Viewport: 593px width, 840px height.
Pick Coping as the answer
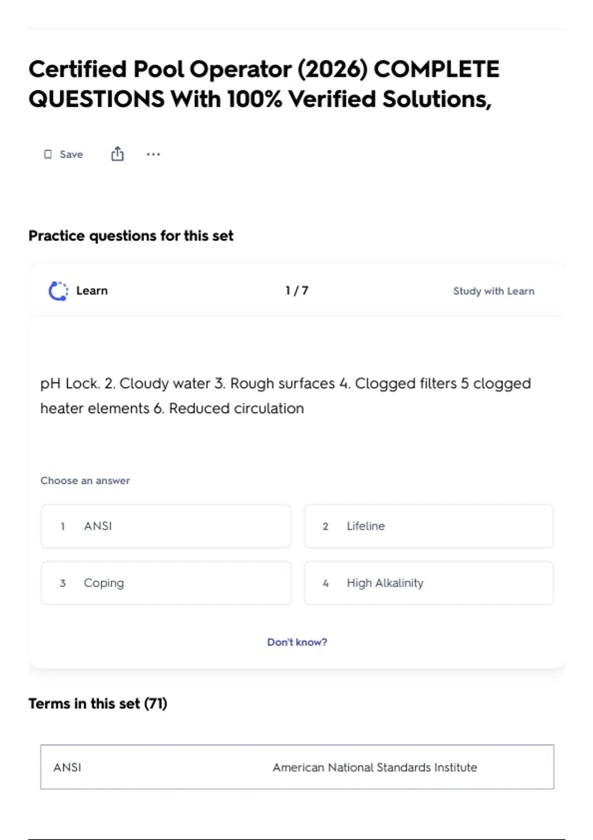click(x=166, y=583)
